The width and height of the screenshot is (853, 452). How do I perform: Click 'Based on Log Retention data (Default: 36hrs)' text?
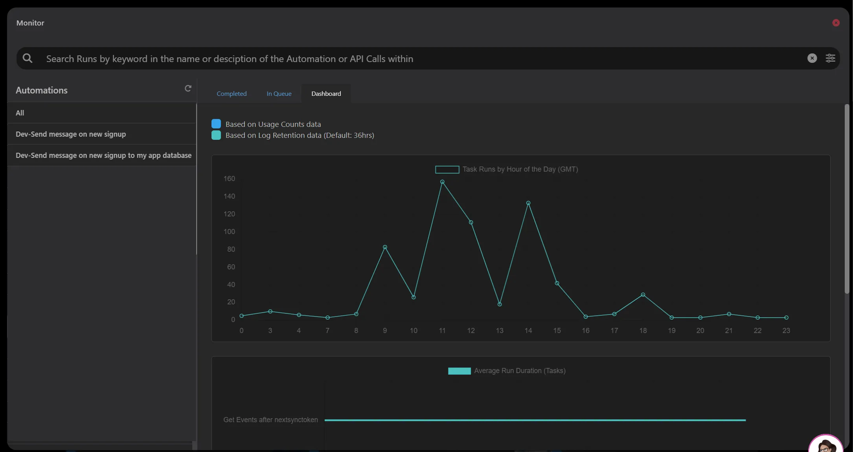point(300,135)
